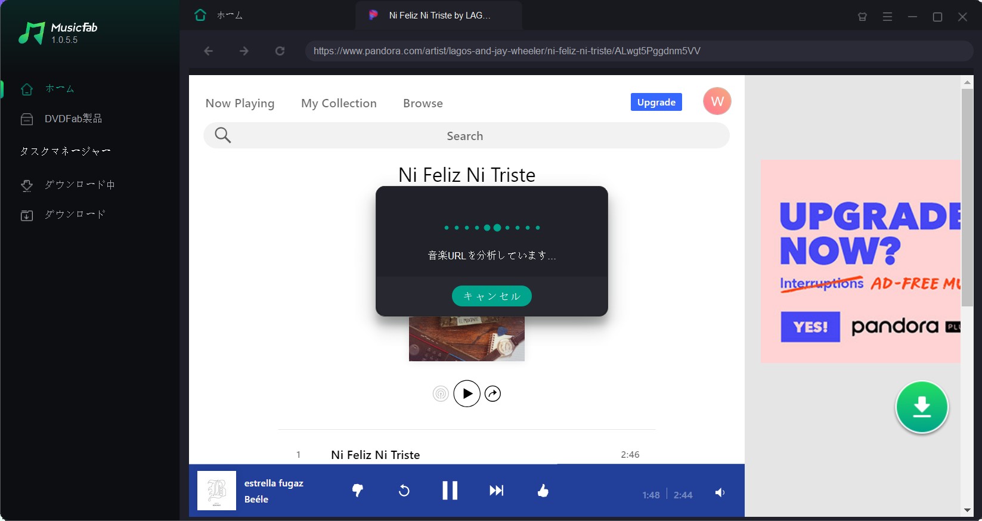Play Ni Feliz Ni Triste with round play button
Screen dimensions: 982x521
point(467,393)
